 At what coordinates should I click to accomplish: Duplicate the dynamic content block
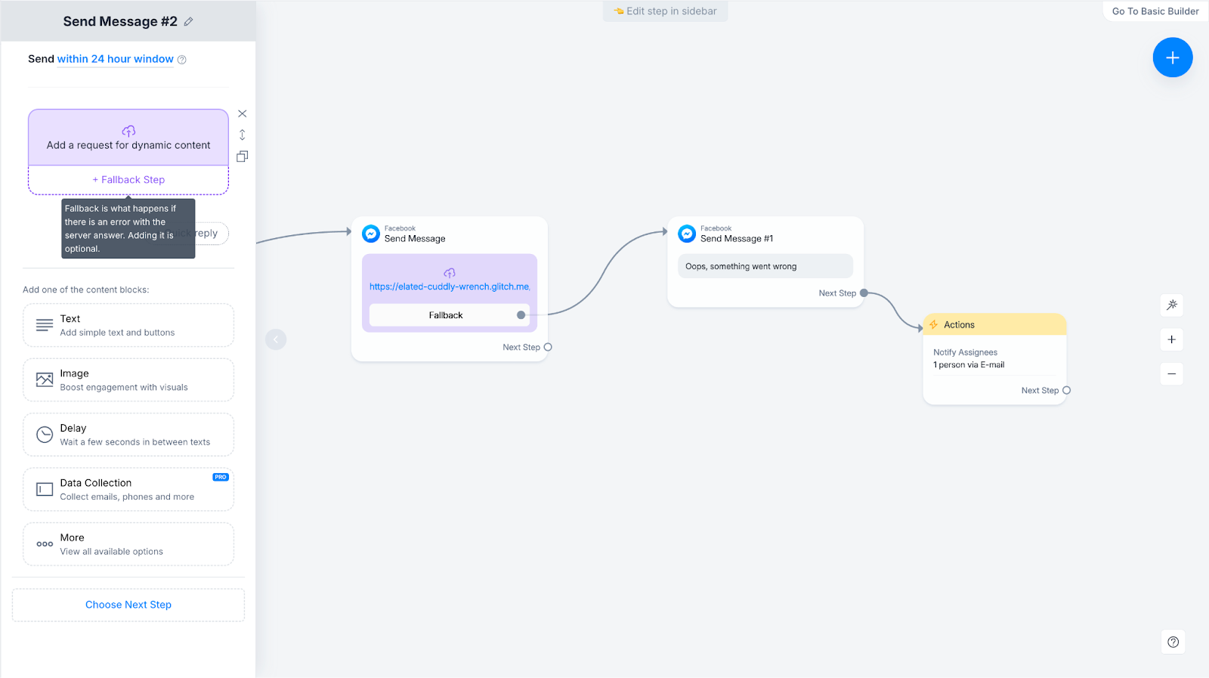click(243, 156)
